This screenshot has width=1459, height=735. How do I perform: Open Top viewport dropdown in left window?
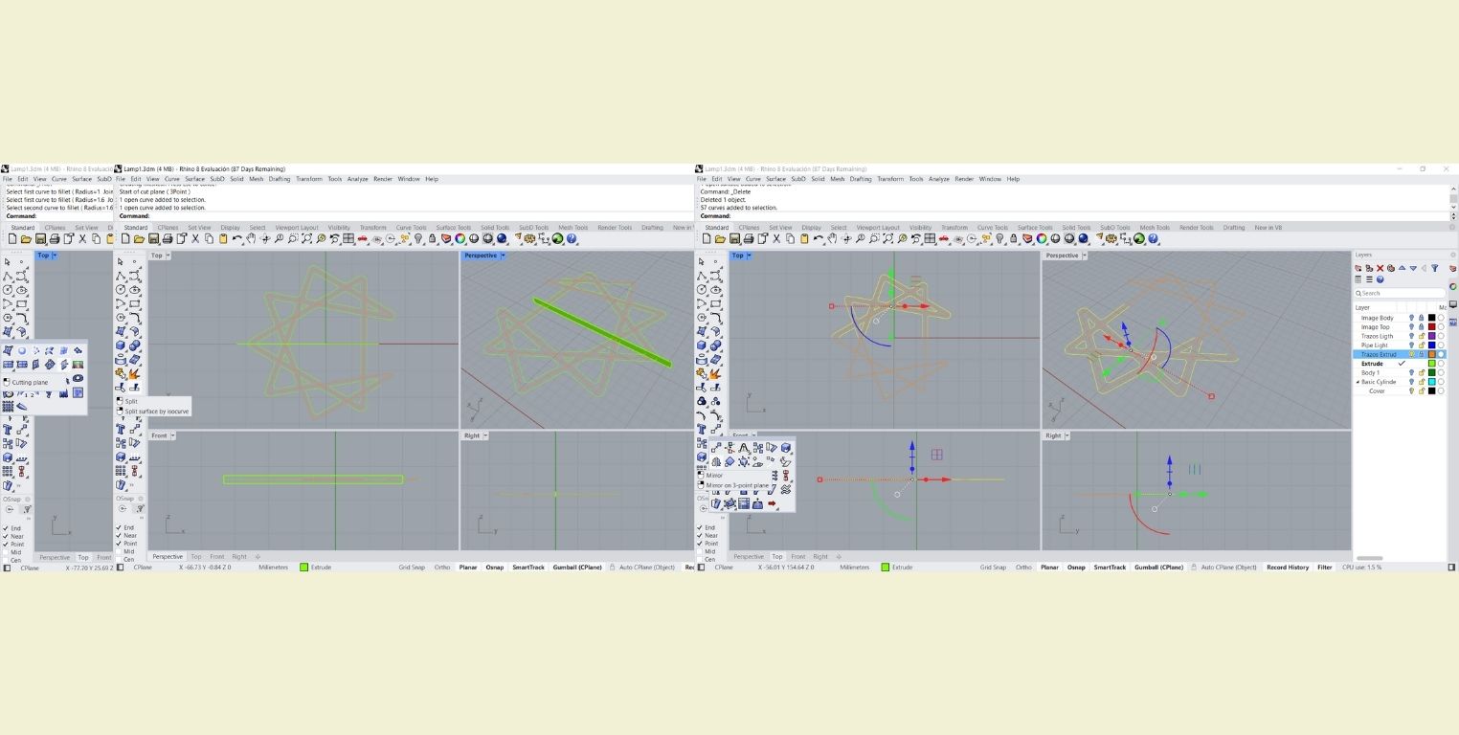(x=55, y=256)
